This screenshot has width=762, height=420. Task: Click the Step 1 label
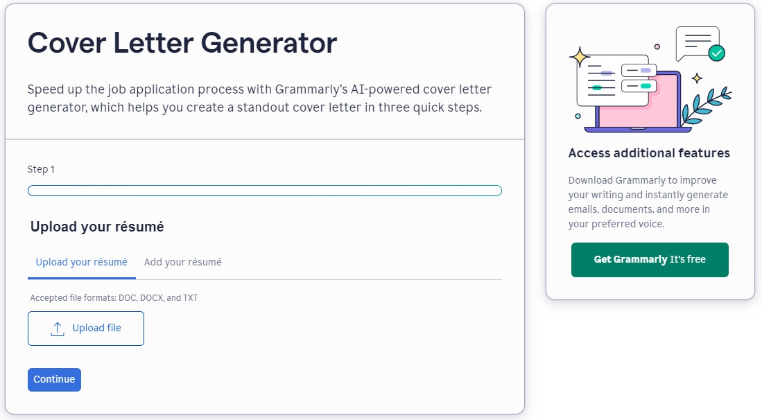[41, 170]
